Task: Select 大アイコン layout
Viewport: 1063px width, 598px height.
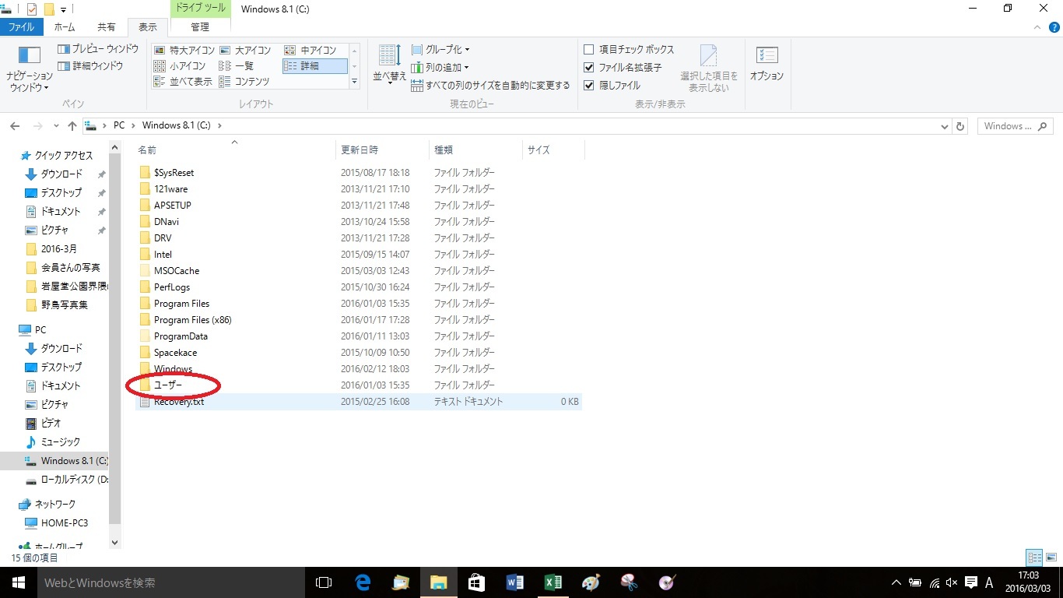Action: pyautogui.click(x=246, y=51)
